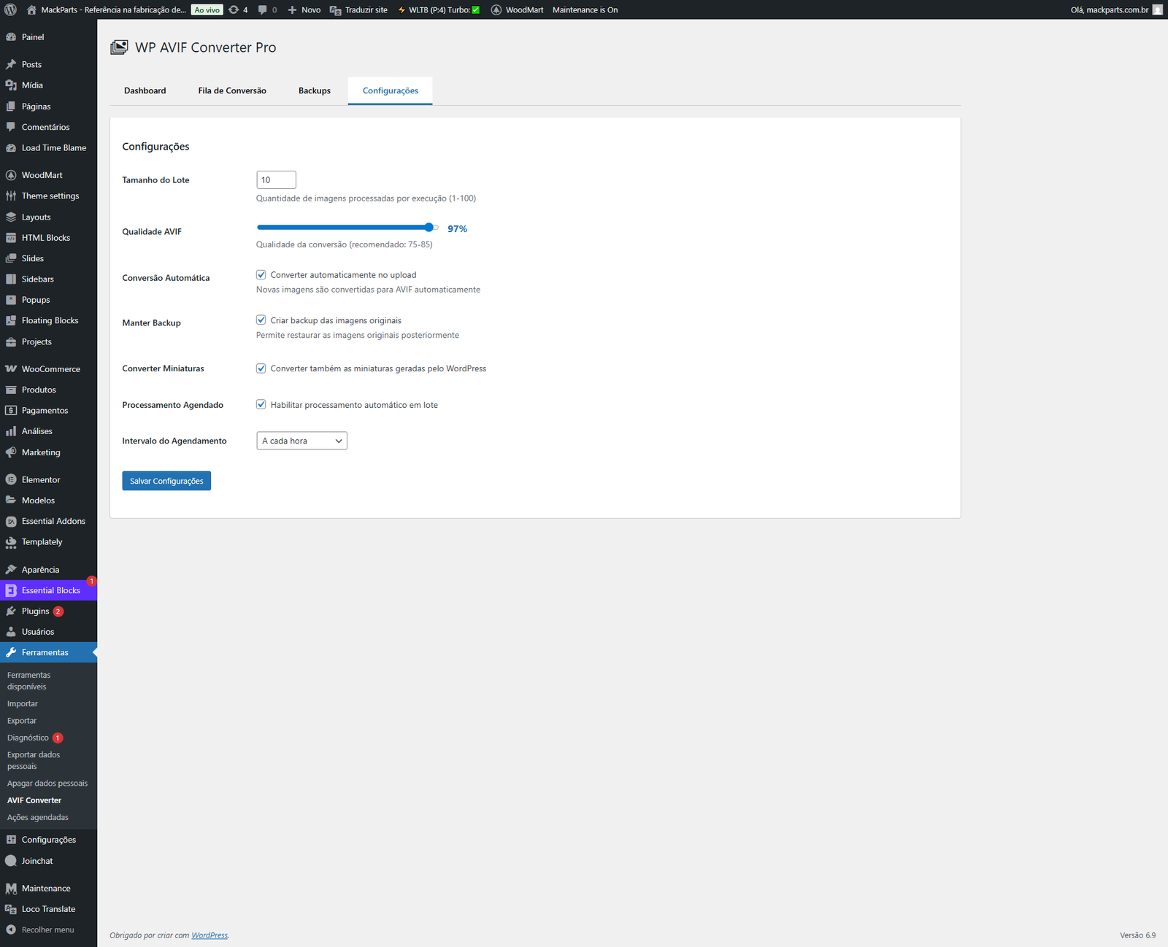Expand the WoodMart admin bar menu

pyautogui.click(x=517, y=9)
